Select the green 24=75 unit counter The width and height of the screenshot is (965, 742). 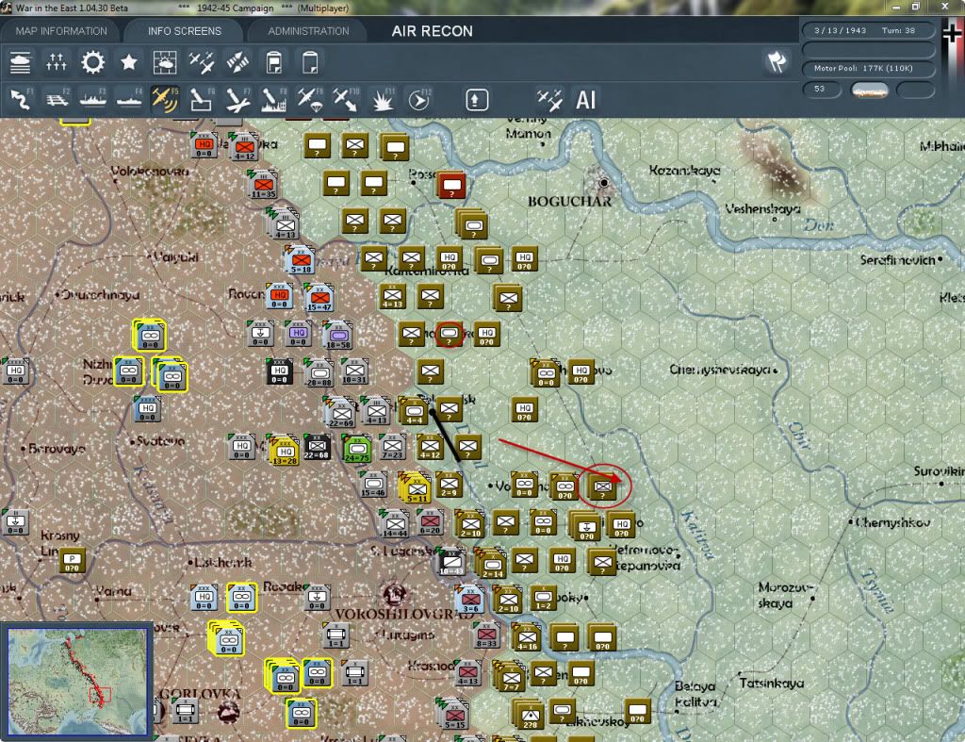pos(357,449)
